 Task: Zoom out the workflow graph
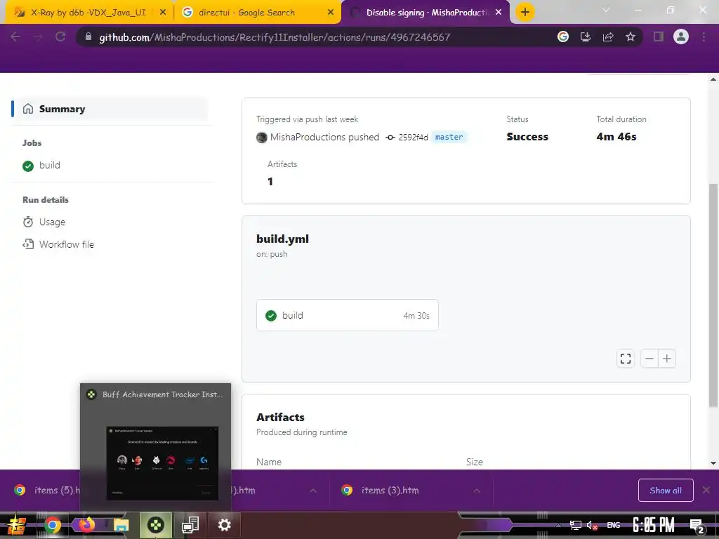649,359
